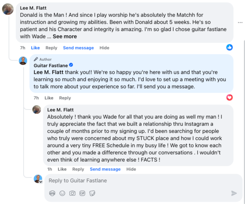This screenshot has height=204, width=245.
Task: Toggle Like on Guitar Fastlane's reply
Action: [49, 98]
